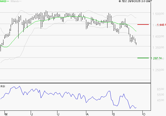Click the 1 500 price axis label
The width and height of the screenshot is (166, 116).
(158, 14)
